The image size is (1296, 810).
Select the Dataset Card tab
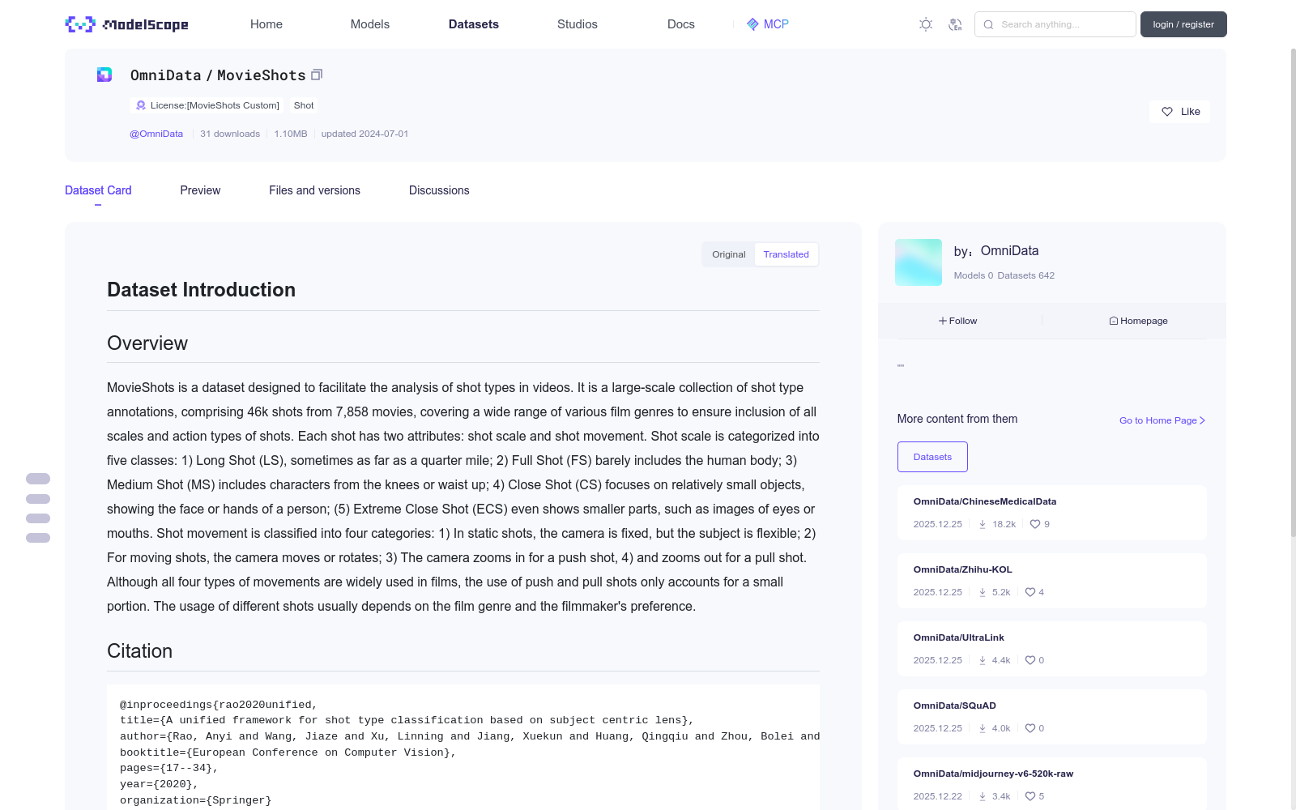(98, 190)
